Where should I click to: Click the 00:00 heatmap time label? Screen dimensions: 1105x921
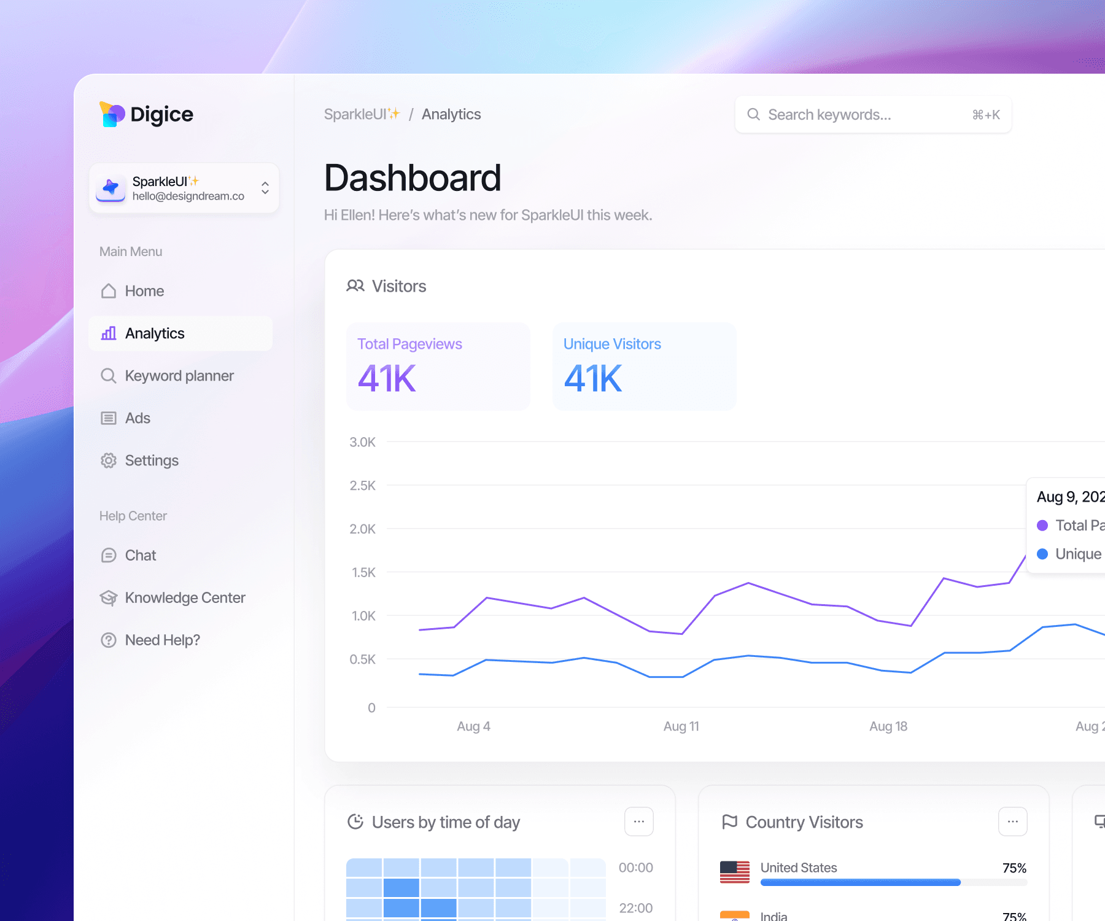636,868
